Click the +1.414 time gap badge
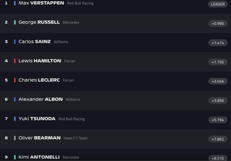 point(218,43)
